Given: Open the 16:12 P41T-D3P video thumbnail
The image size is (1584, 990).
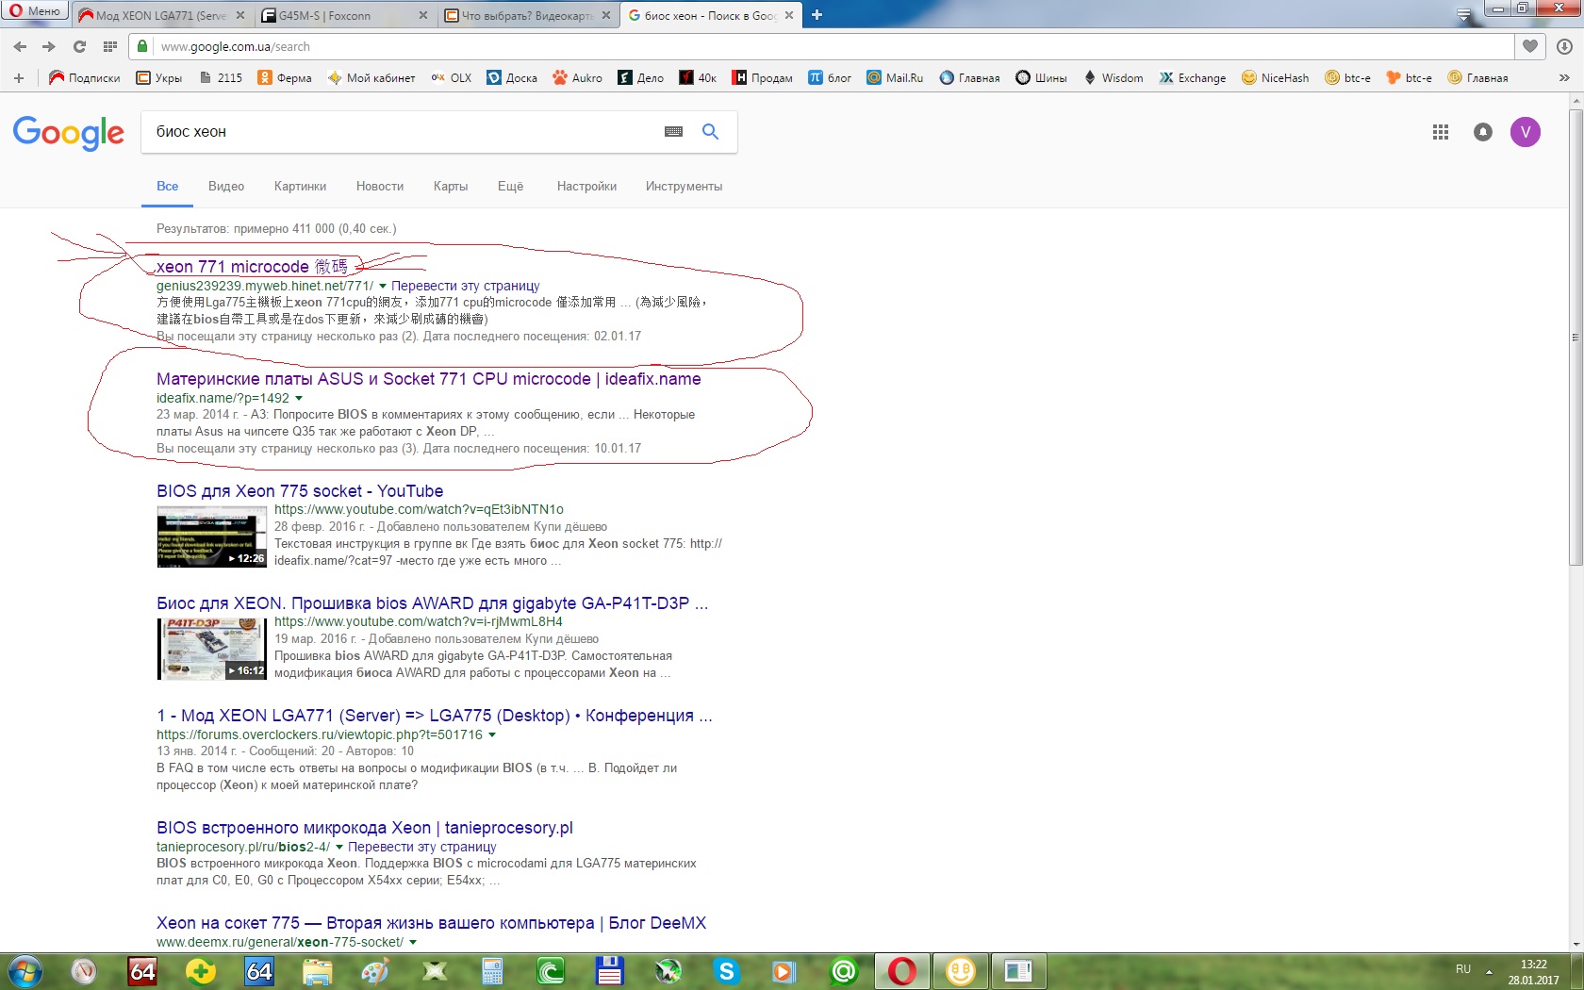Looking at the screenshot, I should [x=212, y=649].
